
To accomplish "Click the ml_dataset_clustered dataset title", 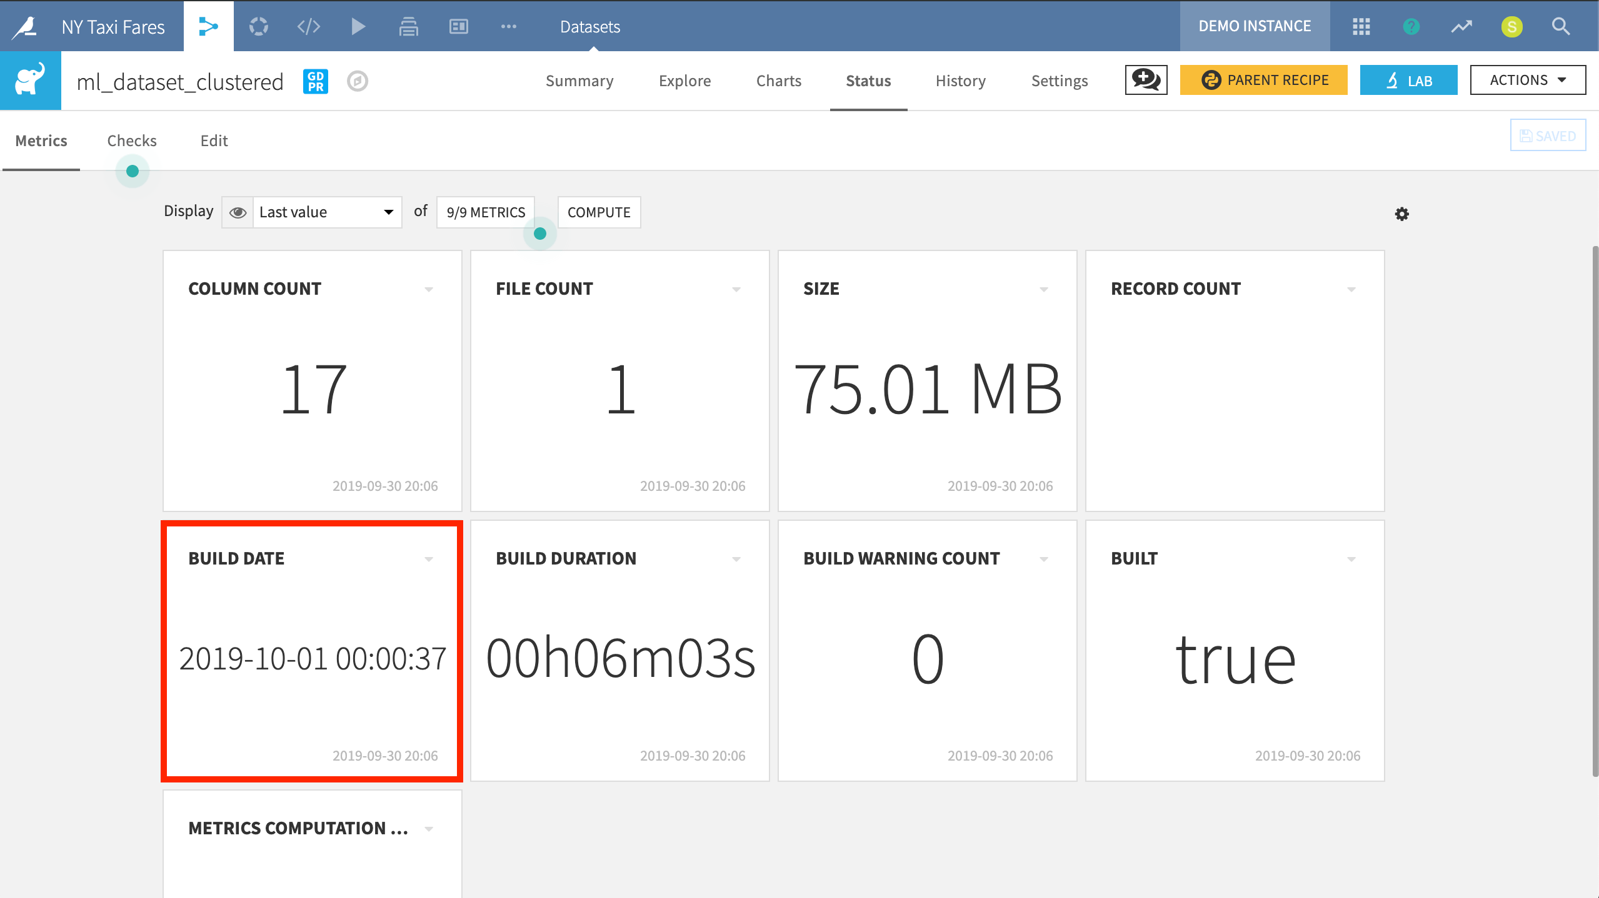I will pos(180,82).
